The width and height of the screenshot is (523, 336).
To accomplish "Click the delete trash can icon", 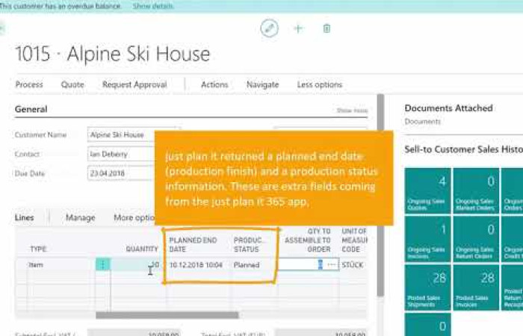I will click(x=327, y=28).
